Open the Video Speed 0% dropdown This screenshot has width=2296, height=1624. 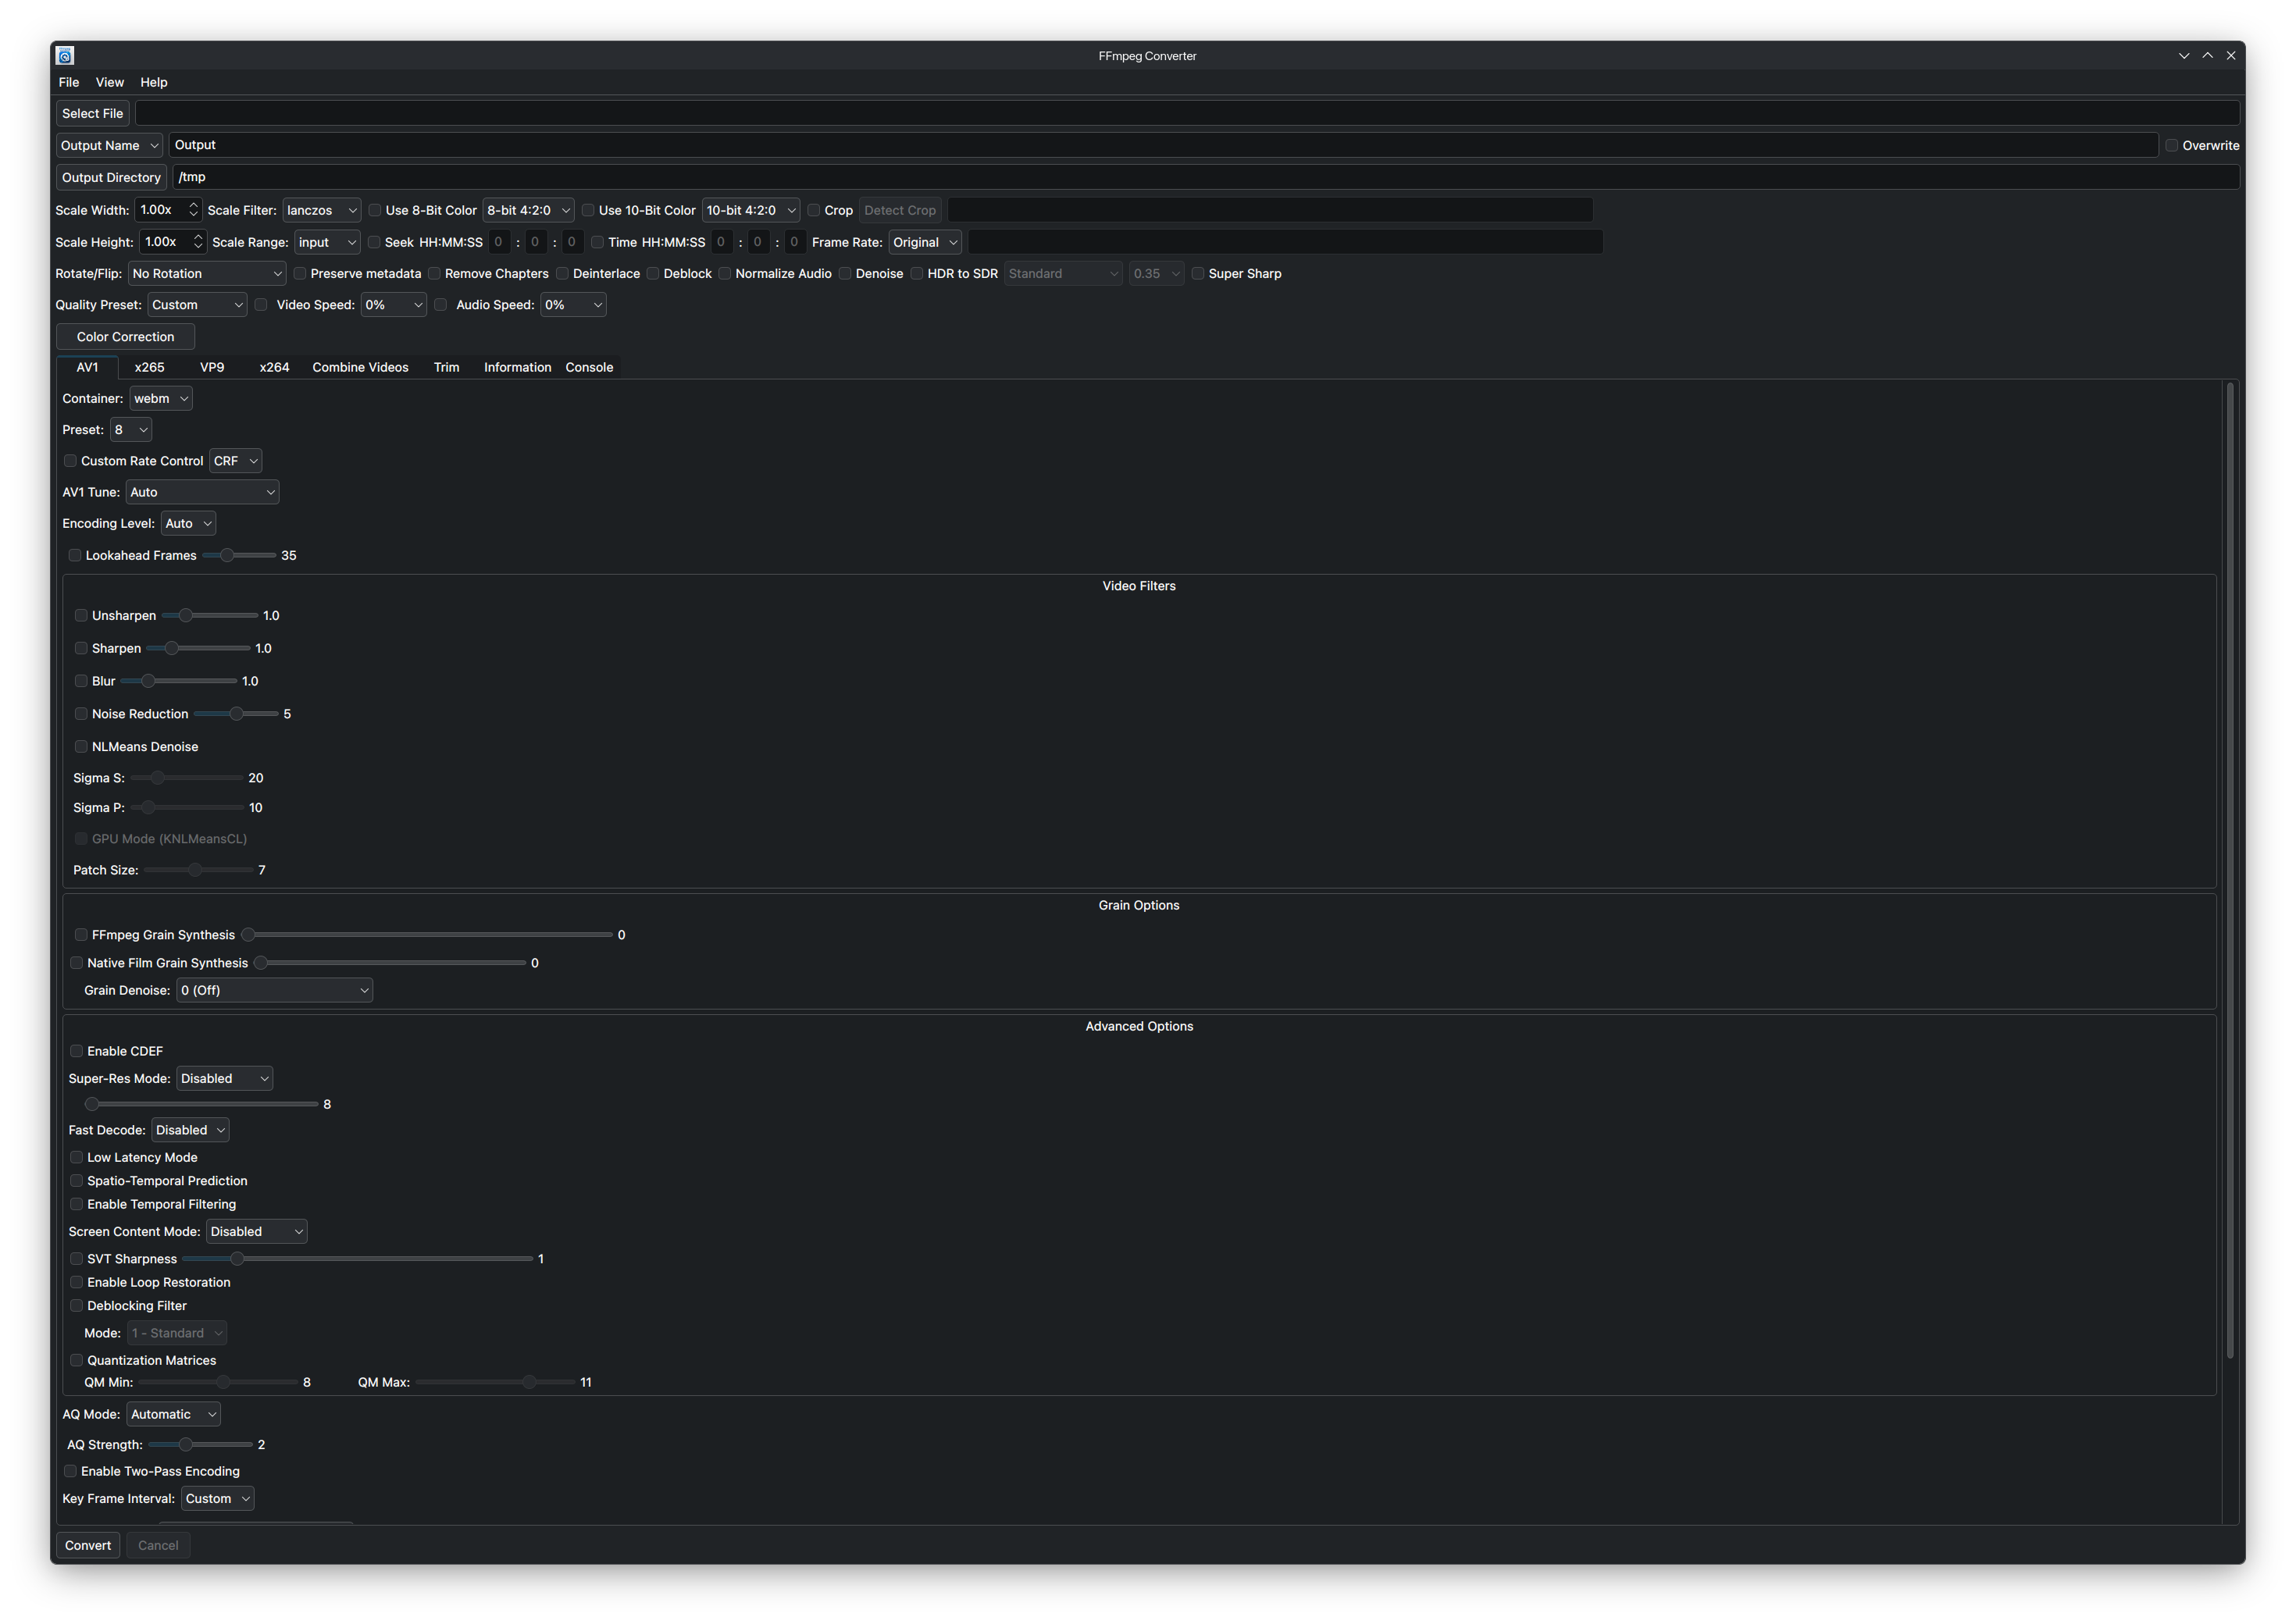tap(394, 305)
